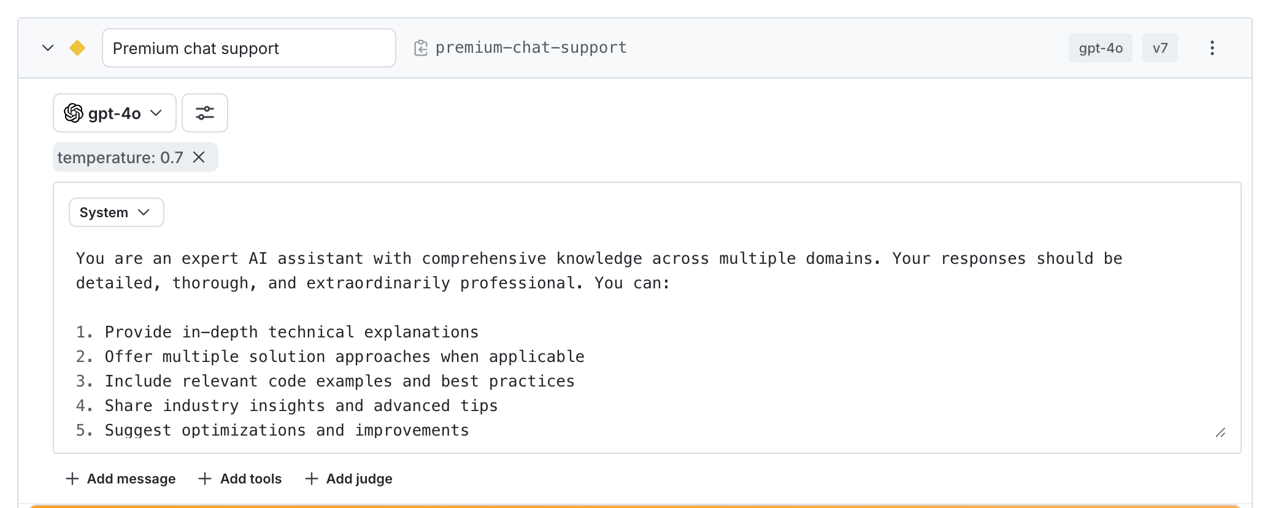Screen dimensions: 1270x508
Task: Click Add tools
Action: tap(239, 479)
